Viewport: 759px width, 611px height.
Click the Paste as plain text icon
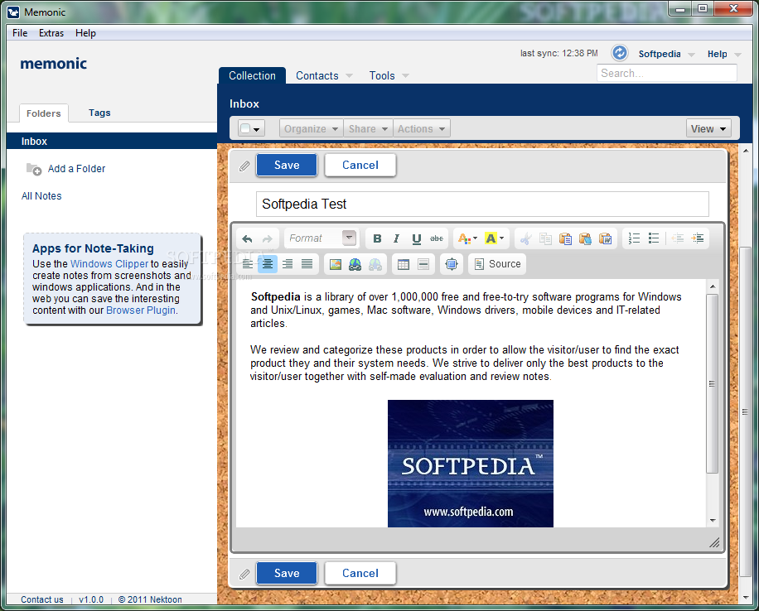click(585, 238)
